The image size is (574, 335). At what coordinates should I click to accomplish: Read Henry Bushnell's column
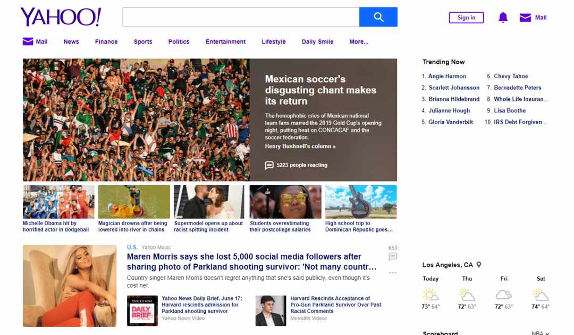pyautogui.click(x=300, y=147)
